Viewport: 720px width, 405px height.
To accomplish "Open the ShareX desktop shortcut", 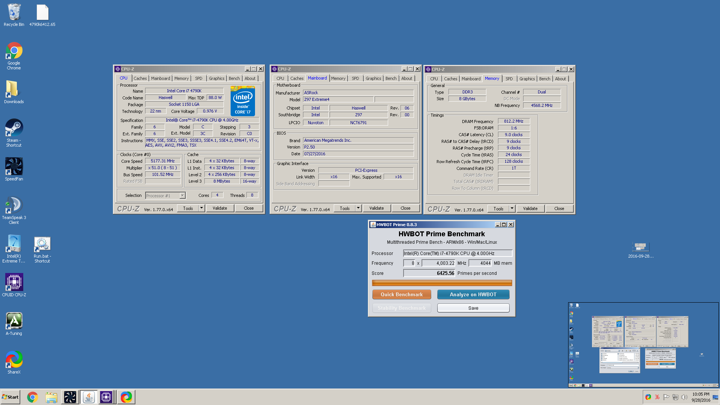I will tap(14, 362).
